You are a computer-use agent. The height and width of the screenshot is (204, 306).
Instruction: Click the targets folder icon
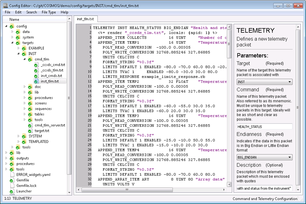(18, 42)
